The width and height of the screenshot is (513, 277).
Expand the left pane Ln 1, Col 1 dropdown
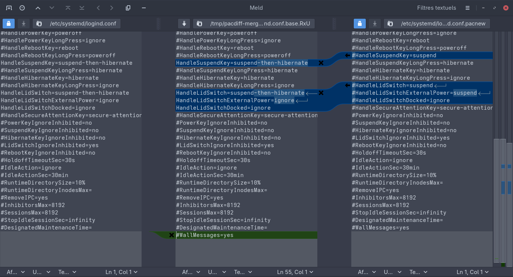click(121, 272)
